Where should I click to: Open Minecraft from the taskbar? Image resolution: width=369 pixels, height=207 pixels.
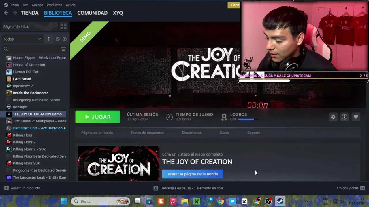[197, 201]
